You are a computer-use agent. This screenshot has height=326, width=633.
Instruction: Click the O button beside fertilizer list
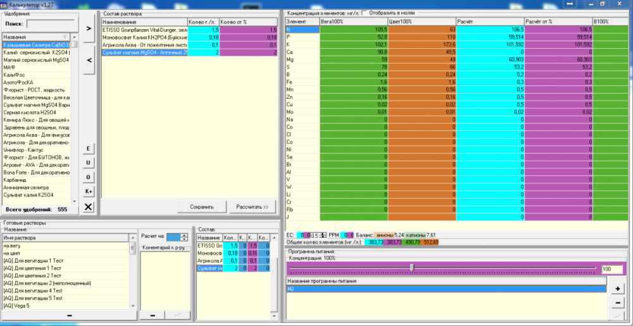(x=89, y=177)
